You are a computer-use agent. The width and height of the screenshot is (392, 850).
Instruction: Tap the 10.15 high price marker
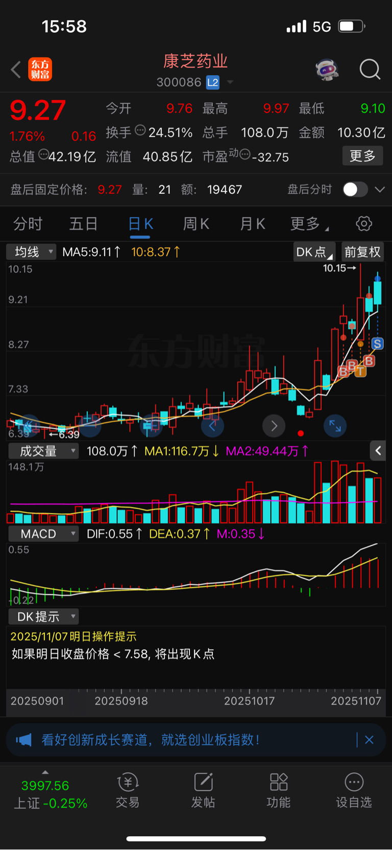pos(339,268)
